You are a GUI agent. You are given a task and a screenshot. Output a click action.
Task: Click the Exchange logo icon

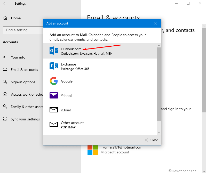pos(54,66)
